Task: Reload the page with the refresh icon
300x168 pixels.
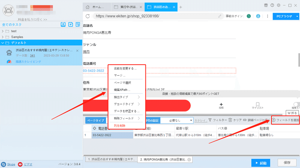Action: point(88,16)
